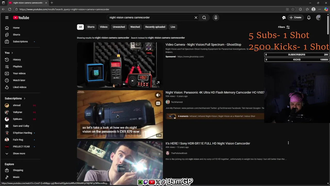Reload the browser page
The width and height of the screenshot is (330, 186).
[10, 9]
